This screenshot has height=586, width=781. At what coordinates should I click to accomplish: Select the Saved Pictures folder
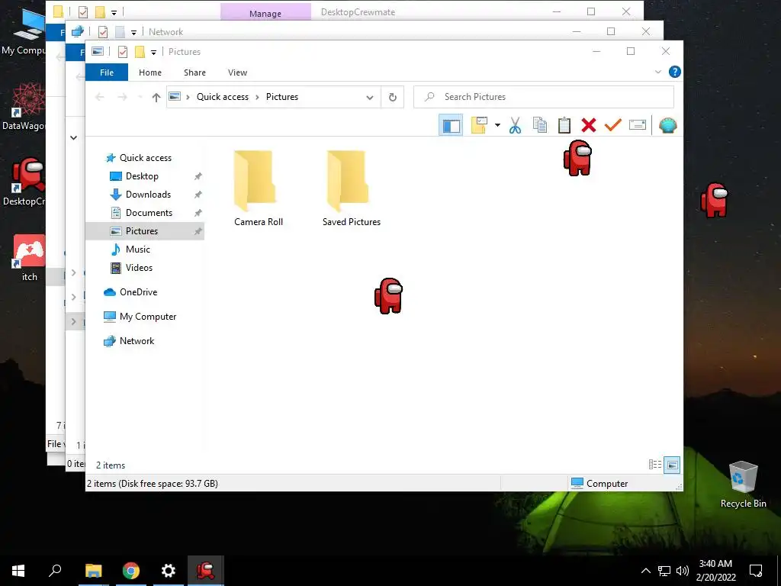click(351, 188)
